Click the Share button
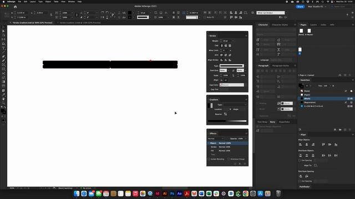This screenshot has height=199, width=355. pyautogui.click(x=300, y=7)
